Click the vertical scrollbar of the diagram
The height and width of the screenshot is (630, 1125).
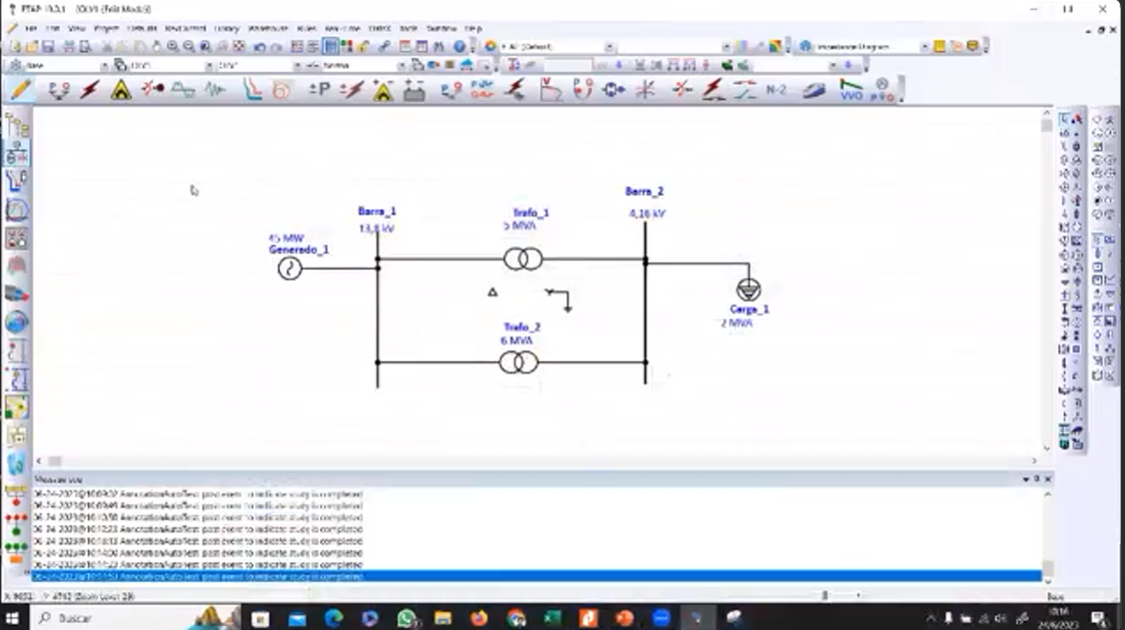click(x=1046, y=279)
